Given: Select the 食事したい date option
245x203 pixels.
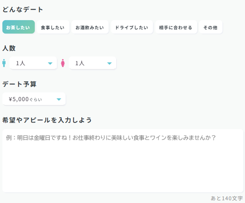Looking at the screenshot, I should [x=53, y=27].
